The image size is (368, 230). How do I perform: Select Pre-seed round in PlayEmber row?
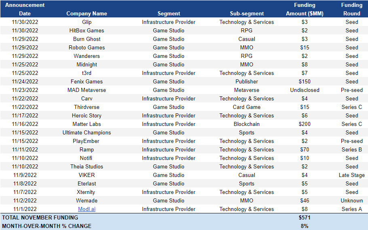coord(351,141)
